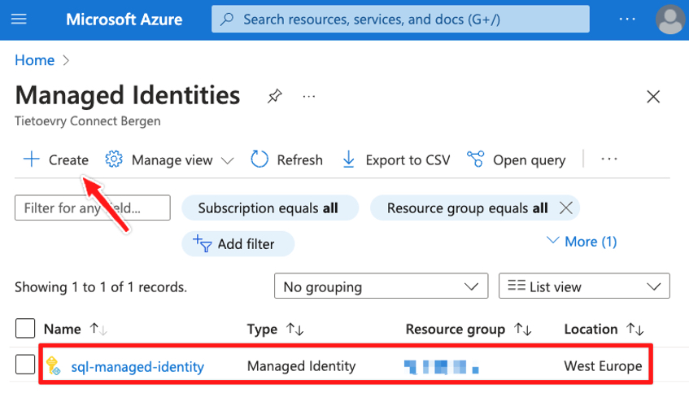Tick the sql-managed-identity row checkbox

tap(25, 365)
